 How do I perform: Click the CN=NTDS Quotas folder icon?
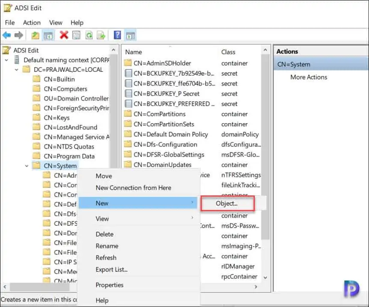coord(36,146)
